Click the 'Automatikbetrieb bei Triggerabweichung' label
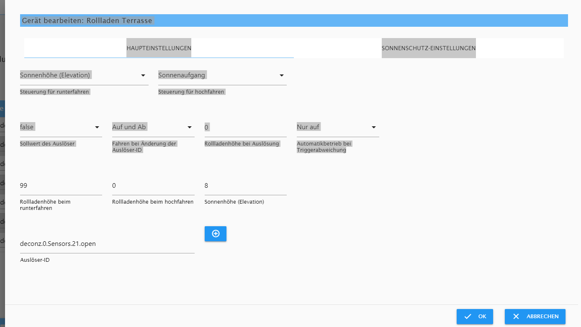The height and width of the screenshot is (327, 581). pyautogui.click(x=324, y=147)
